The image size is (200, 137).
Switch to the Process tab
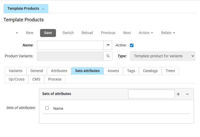tap(55, 79)
